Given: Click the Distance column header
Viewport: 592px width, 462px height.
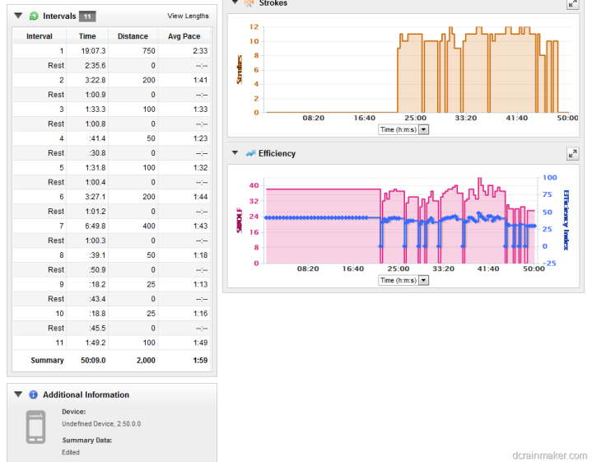Looking at the screenshot, I should [133, 36].
